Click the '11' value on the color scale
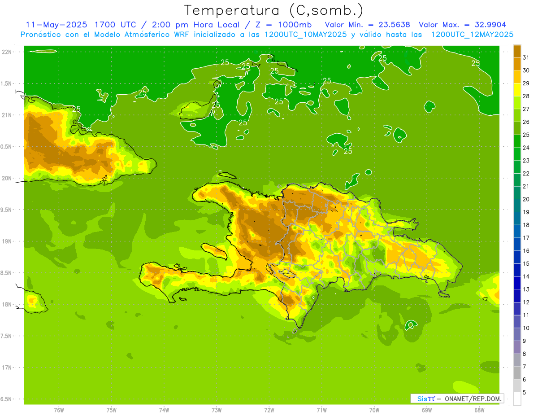Viewport: 538px width, 416px height. tap(526, 315)
